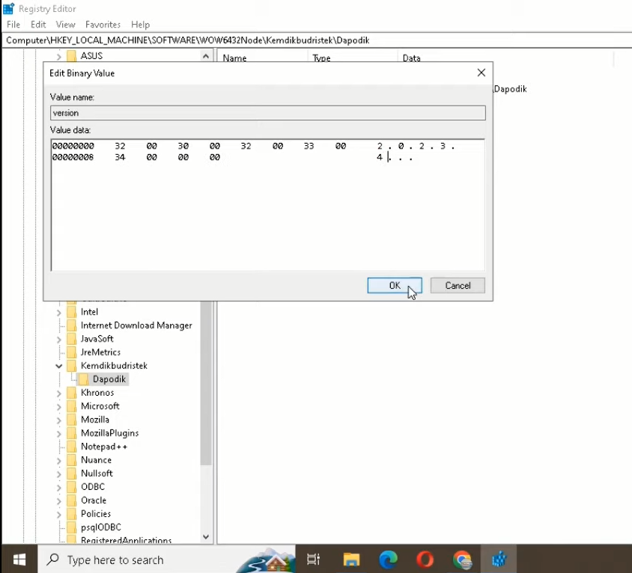Click the Notepad++ folder icon
This screenshot has height=573, width=632.
point(72,447)
